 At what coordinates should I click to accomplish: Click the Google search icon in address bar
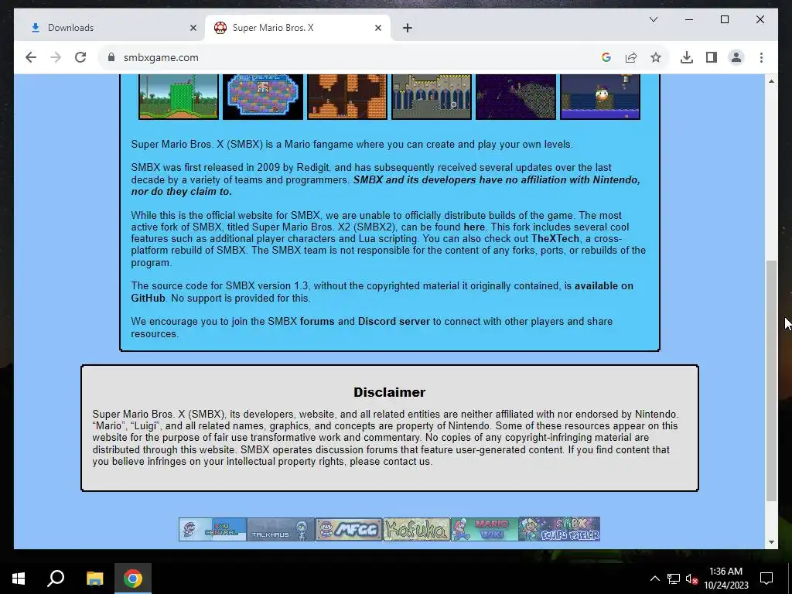(606, 57)
